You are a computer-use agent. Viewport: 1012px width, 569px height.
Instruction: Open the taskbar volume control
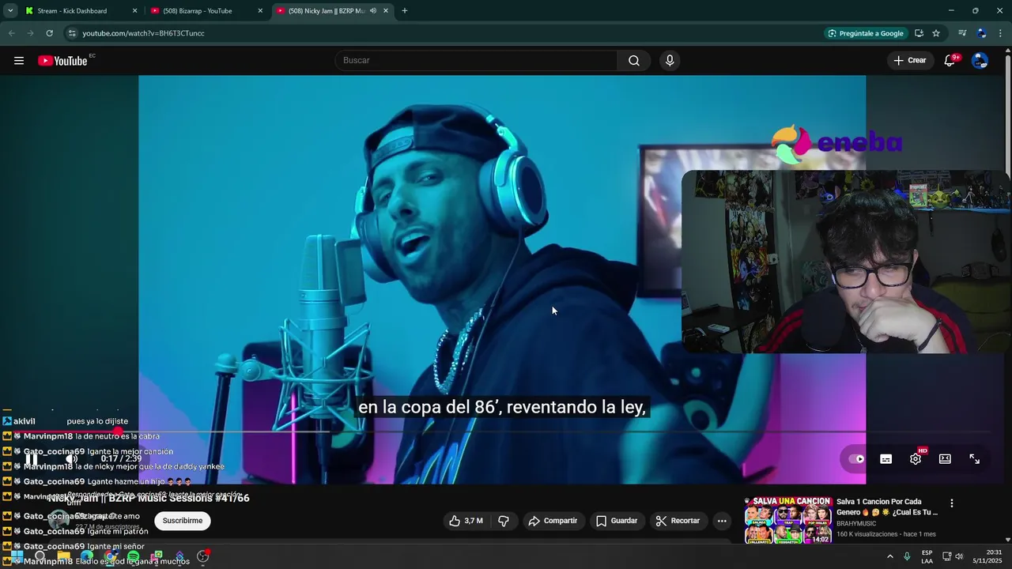[x=959, y=556]
